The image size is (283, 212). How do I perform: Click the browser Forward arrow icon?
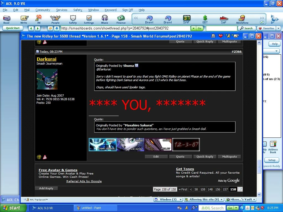(38, 28)
